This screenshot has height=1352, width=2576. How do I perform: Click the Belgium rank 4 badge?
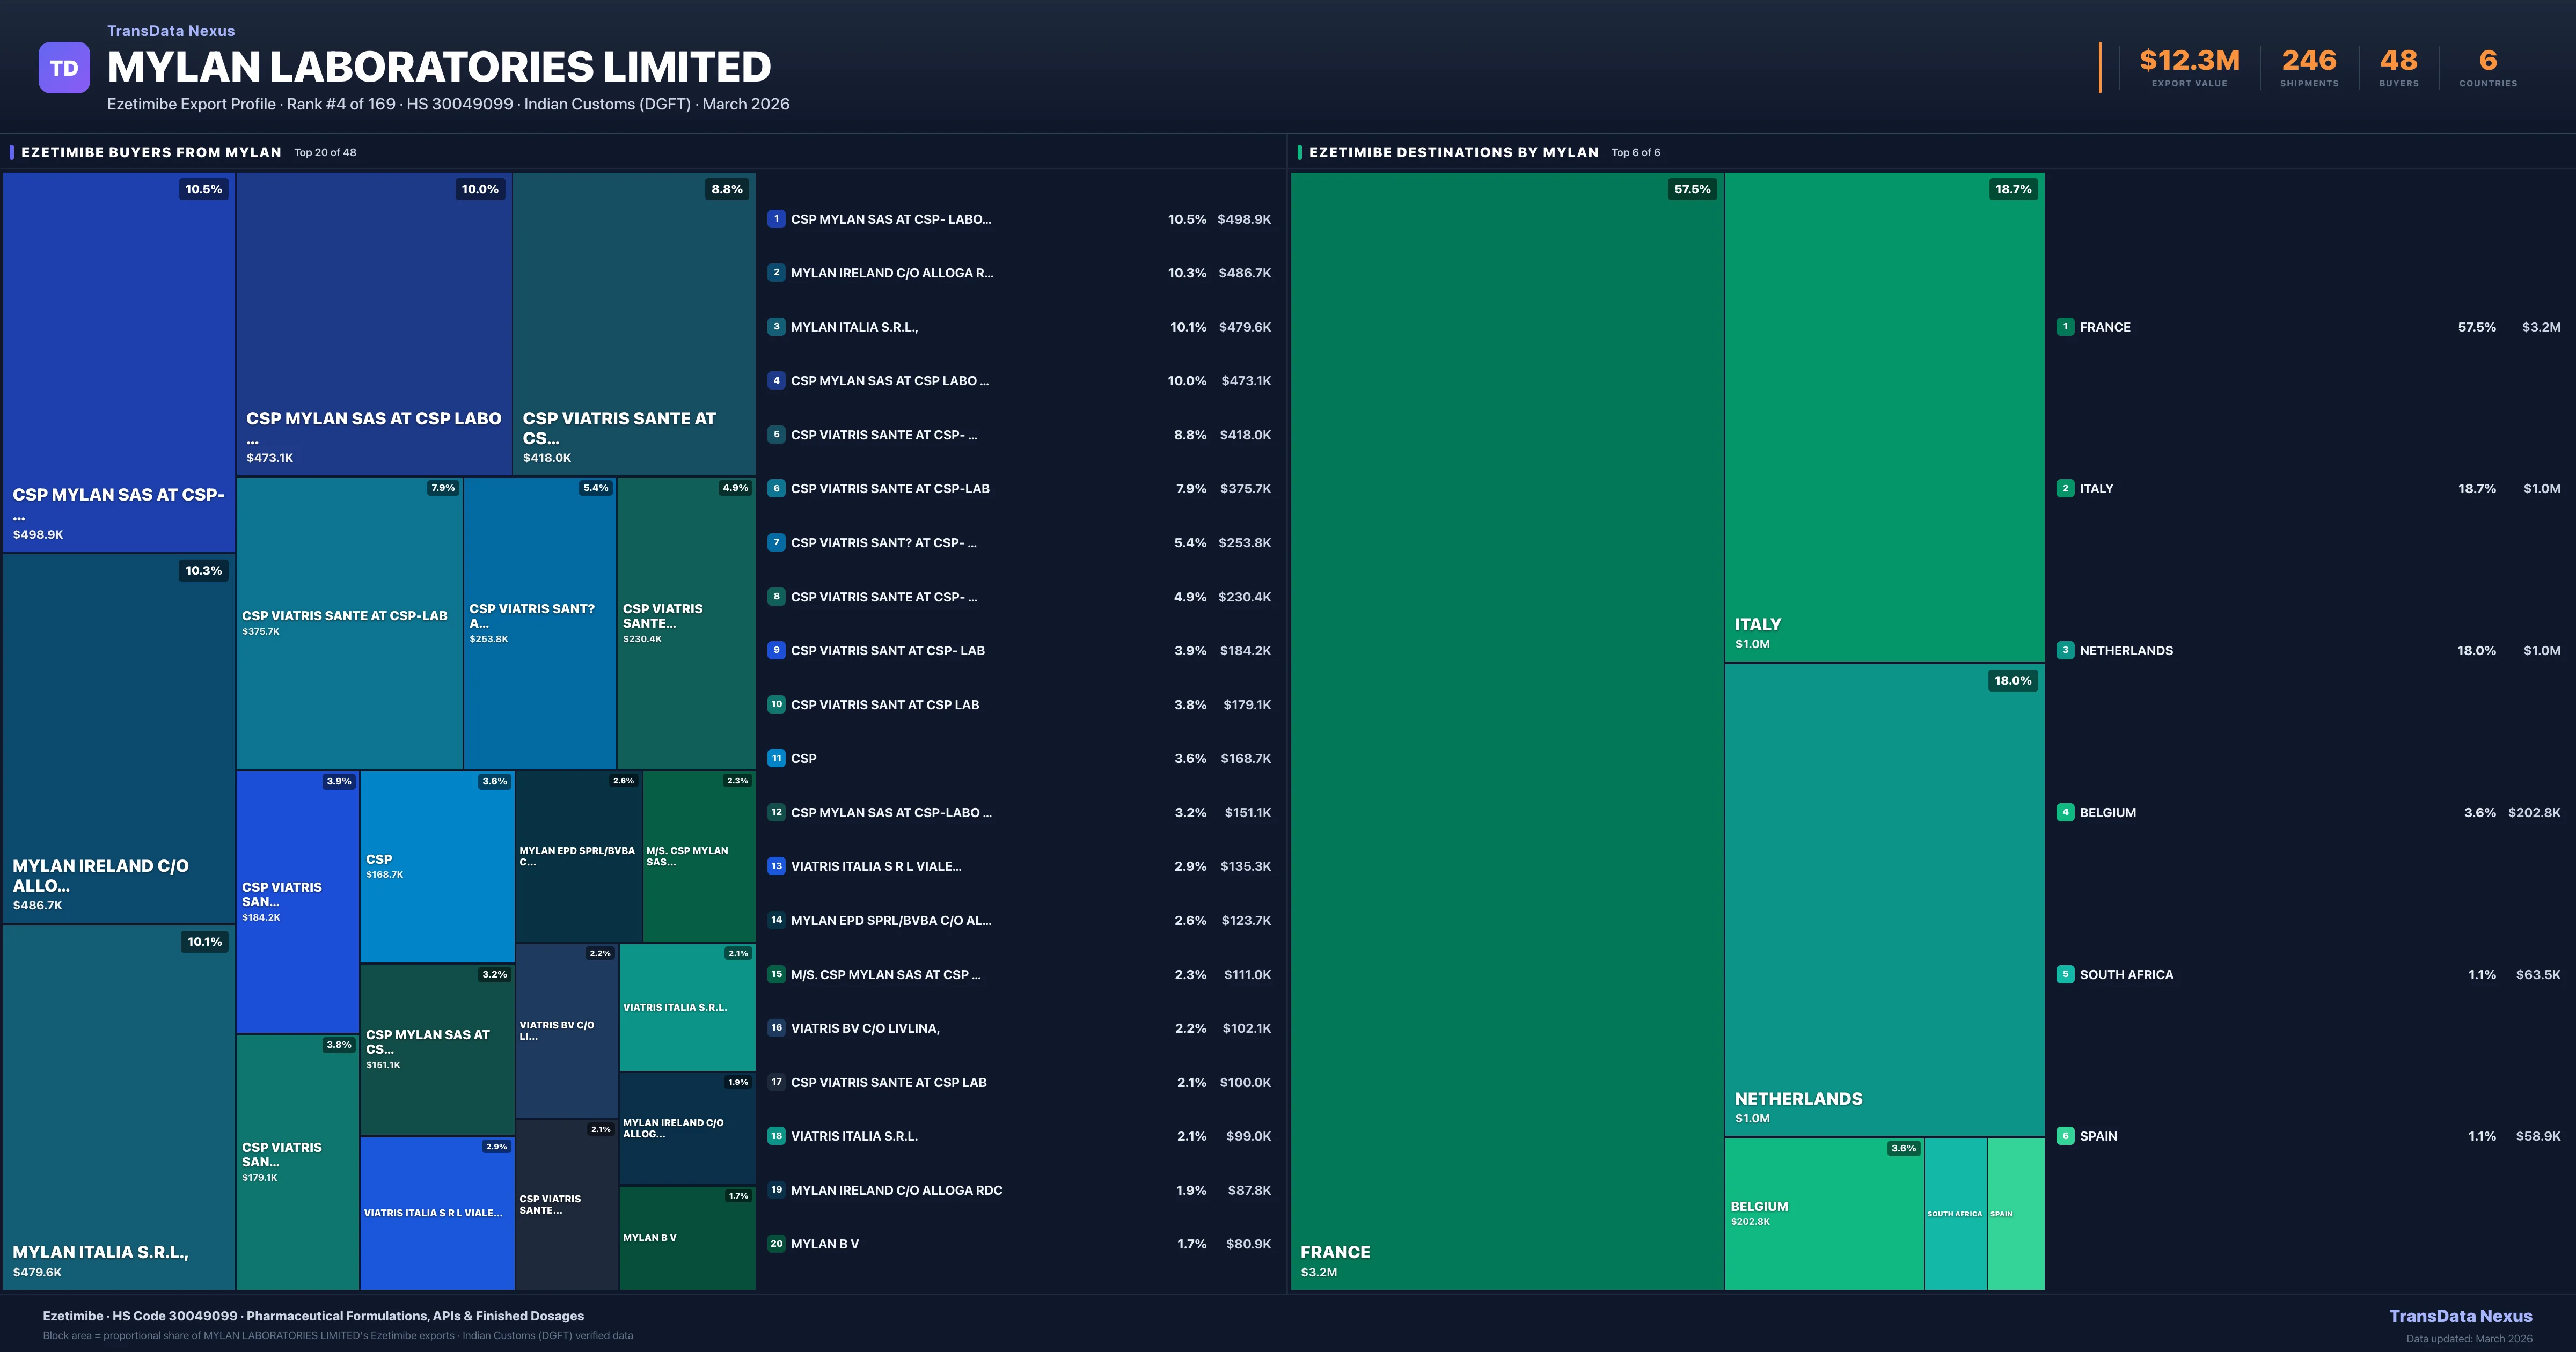[2065, 812]
